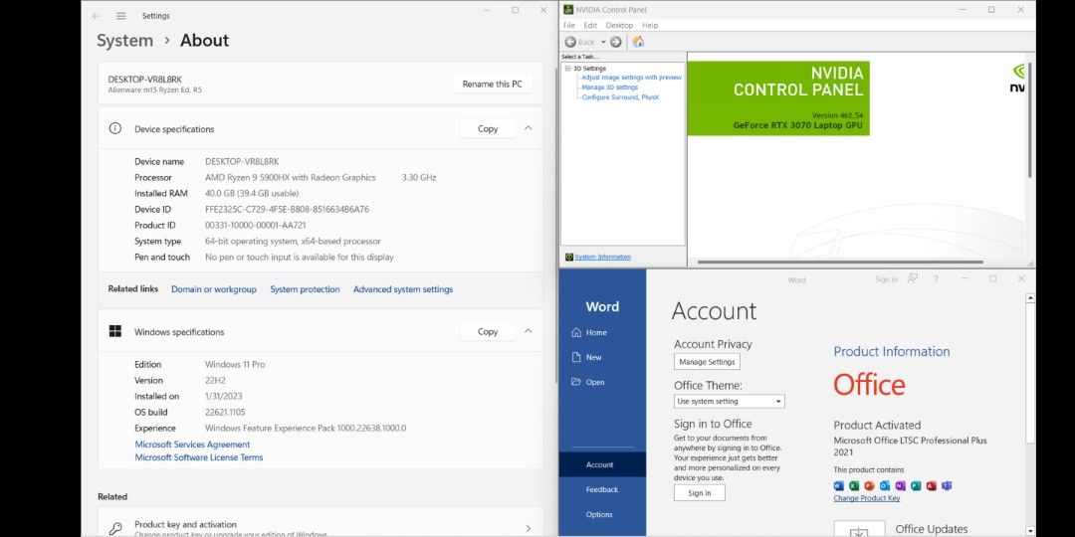Open the Office Theme dropdown
This screenshot has height=537, width=1075.
point(730,402)
